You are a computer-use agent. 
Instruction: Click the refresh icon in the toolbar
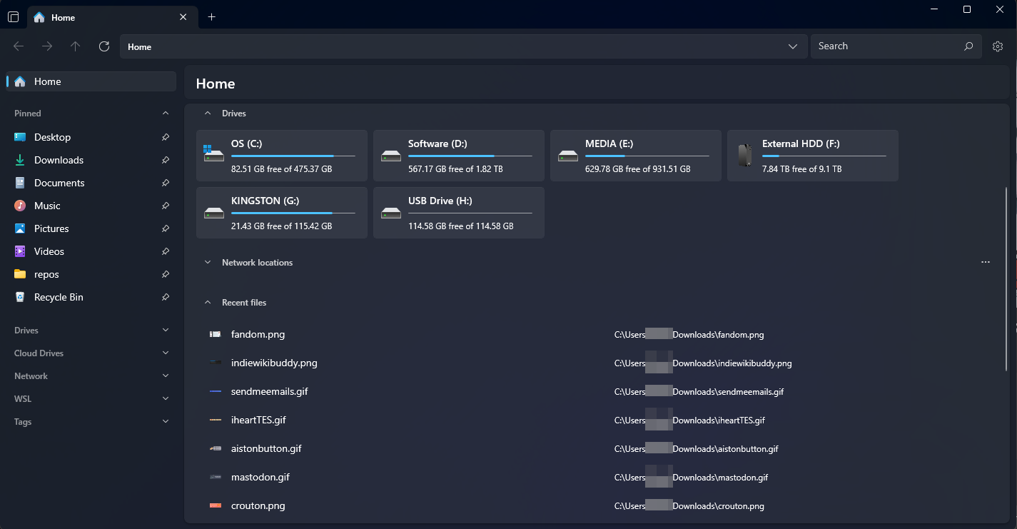coord(104,46)
